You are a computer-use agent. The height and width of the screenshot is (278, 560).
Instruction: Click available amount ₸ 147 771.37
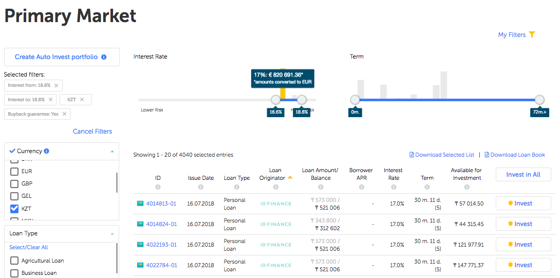coord(469,265)
